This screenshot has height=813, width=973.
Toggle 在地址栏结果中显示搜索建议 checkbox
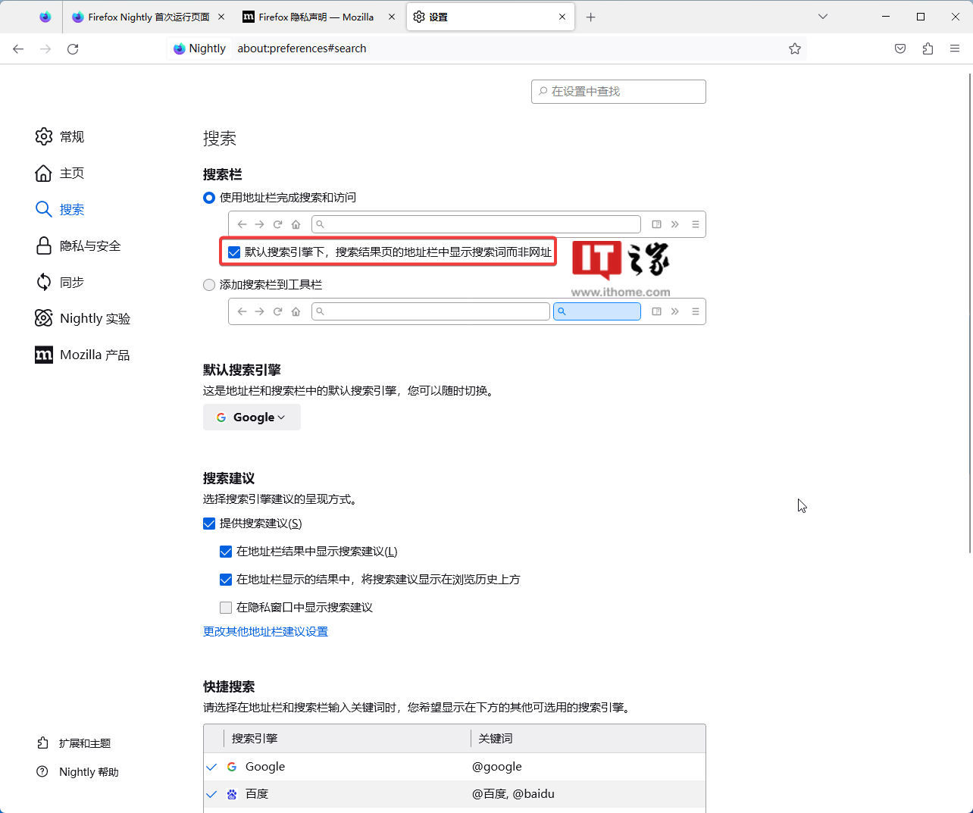click(226, 552)
